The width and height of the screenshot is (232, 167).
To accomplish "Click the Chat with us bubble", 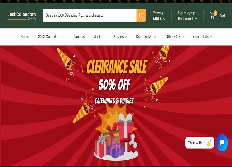I will [199, 143].
